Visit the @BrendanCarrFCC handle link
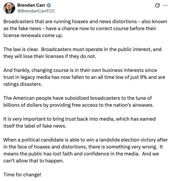This screenshot has height=181, width=172. coord(36,11)
